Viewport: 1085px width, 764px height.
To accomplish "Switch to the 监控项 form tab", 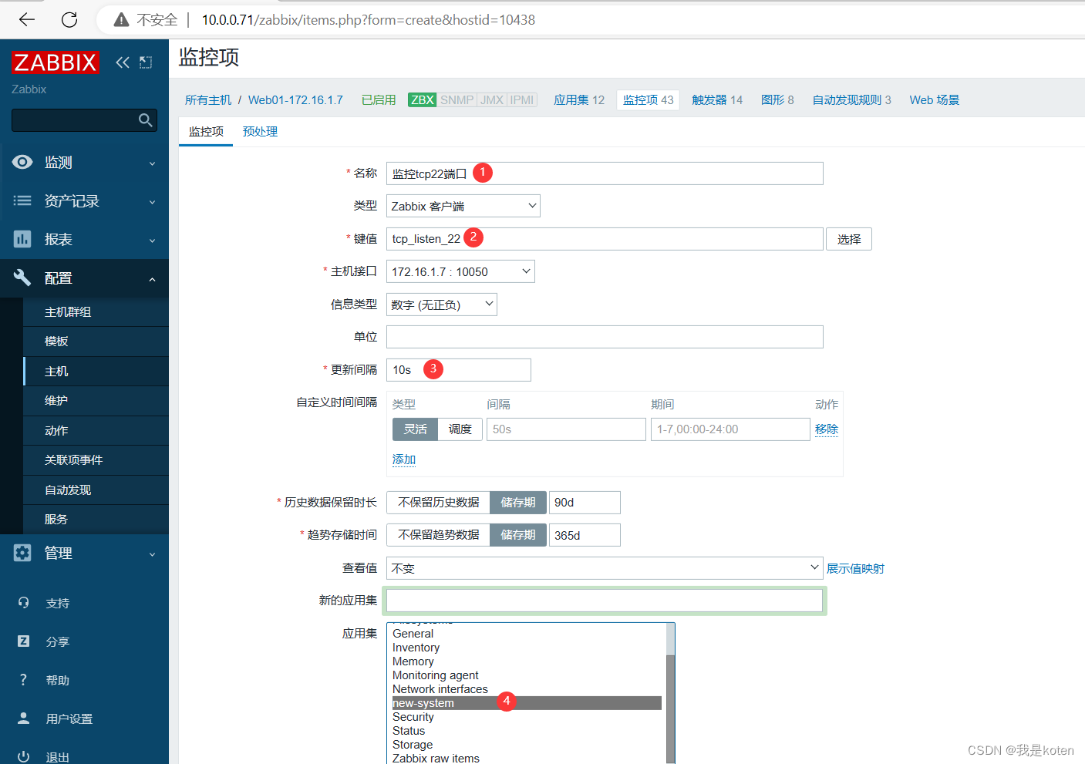I will pos(206,132).
